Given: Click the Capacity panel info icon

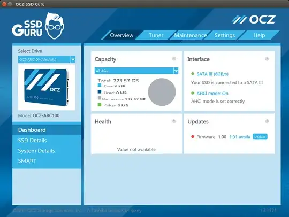Looking at the screenshot, I should click(174, 59).
